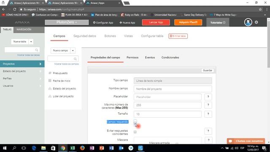This screenshot has height=152, width=270.
Task: Select the Fecha de inicio field
Action: pos(62,81)
